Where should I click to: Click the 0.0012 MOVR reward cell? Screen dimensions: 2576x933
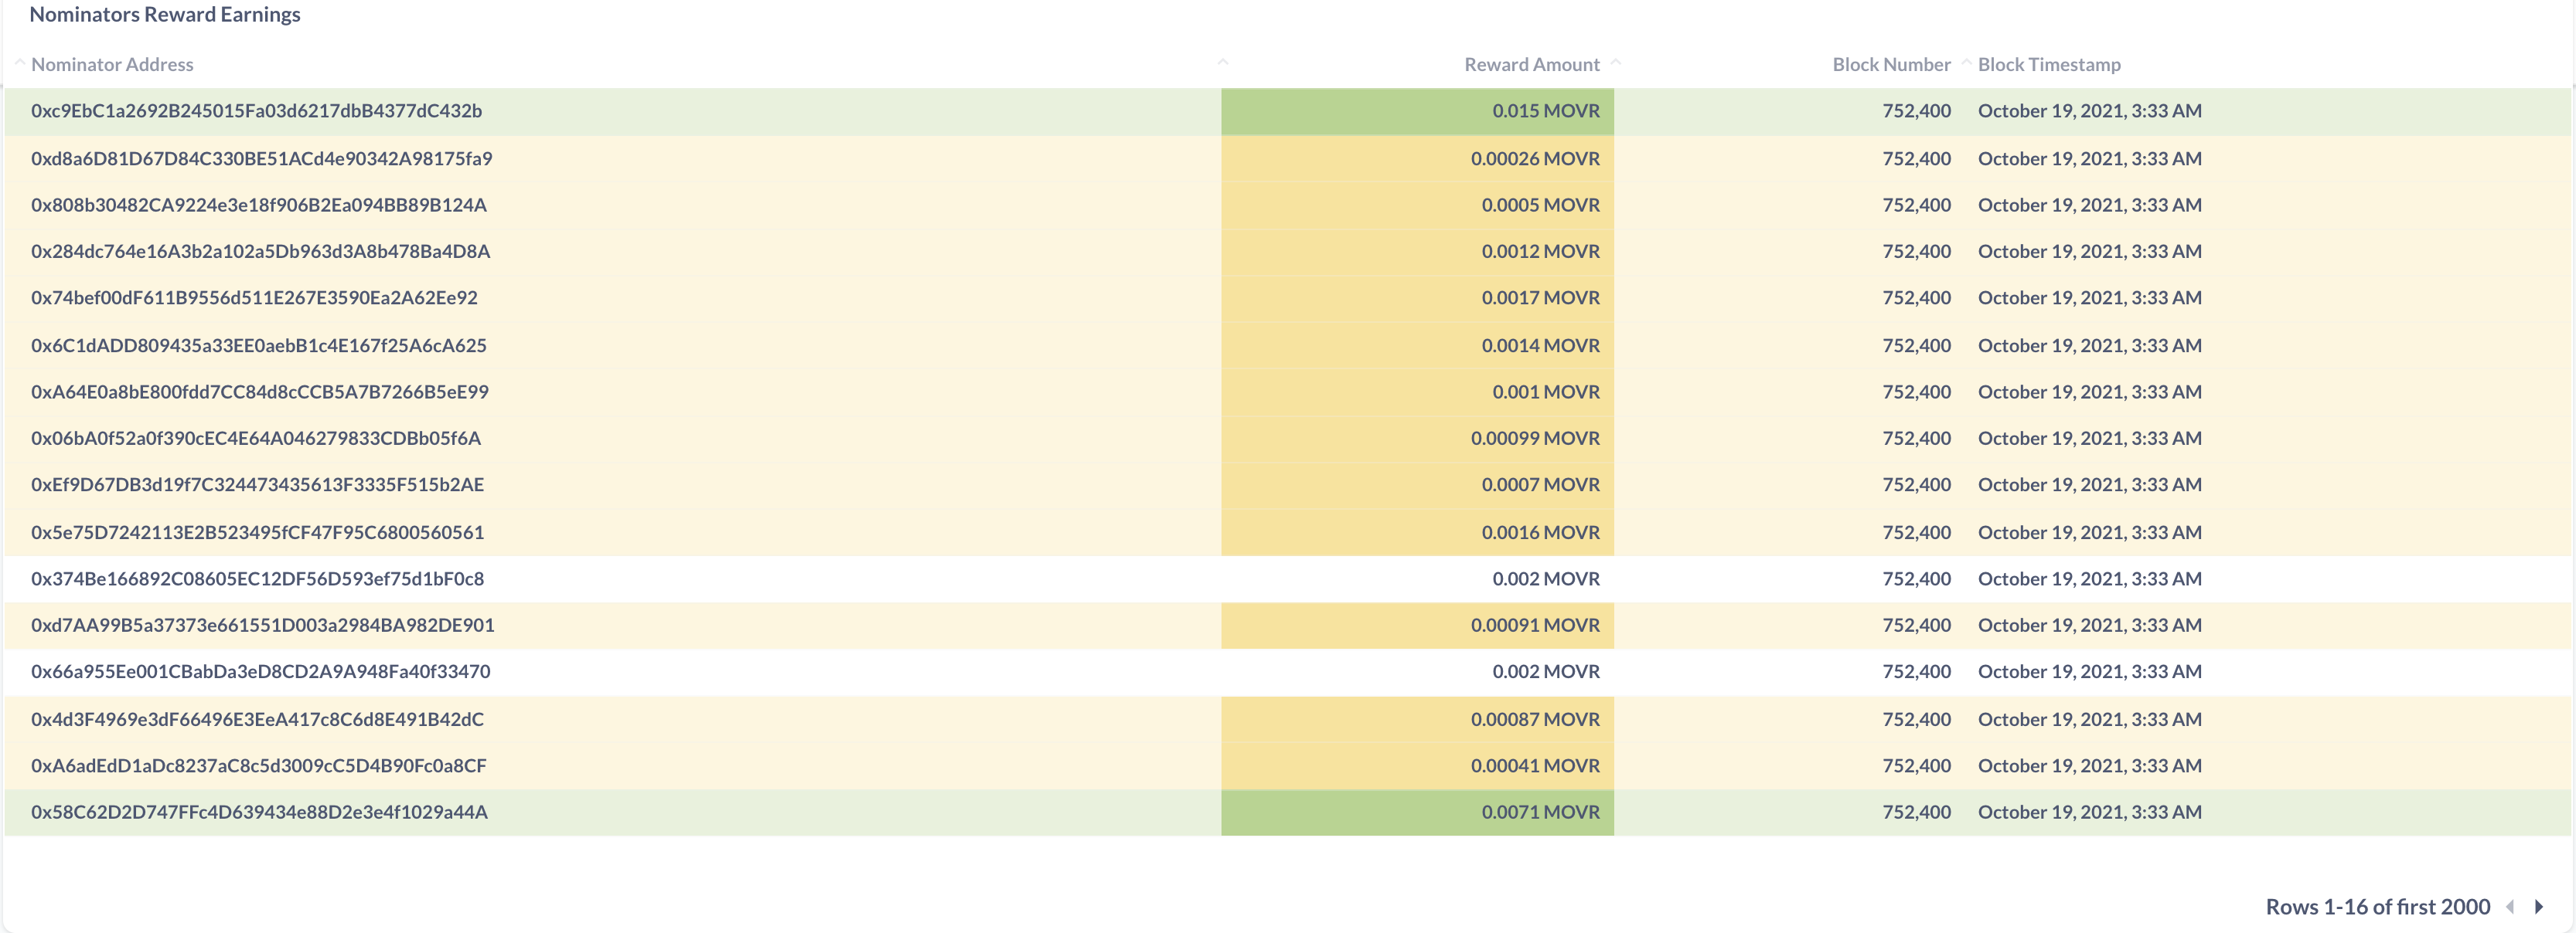1417,251
